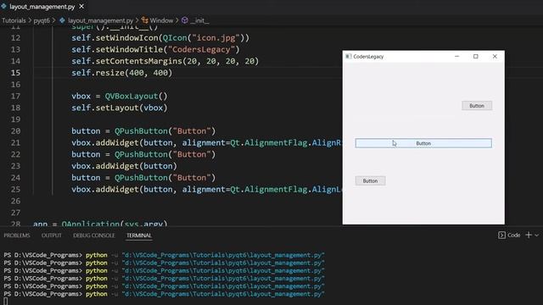Click the Code terminal profile icon
Image resolution: width=543 pixels, height=305 pixels.
501,236
